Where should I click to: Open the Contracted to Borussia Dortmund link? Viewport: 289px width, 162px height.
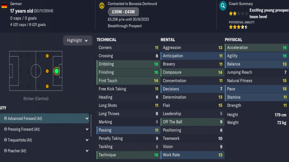[132, 4]
